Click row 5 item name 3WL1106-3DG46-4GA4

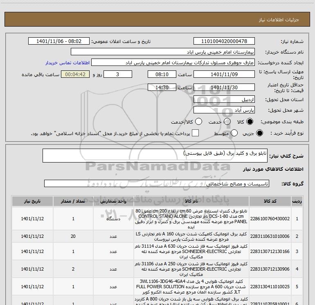(x=191, y=287)
